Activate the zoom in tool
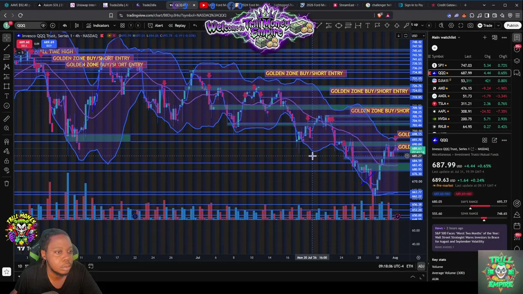Image resolution: width=523 pixels, height=294 pixels. point(7,129)
